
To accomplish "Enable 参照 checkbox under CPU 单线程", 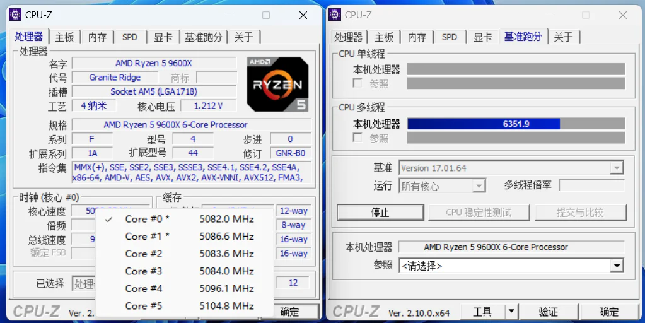I will [x=357, y=83].
